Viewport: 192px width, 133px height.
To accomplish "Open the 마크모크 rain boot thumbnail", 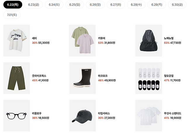I will pyautogui.click(x=83, y=78).
